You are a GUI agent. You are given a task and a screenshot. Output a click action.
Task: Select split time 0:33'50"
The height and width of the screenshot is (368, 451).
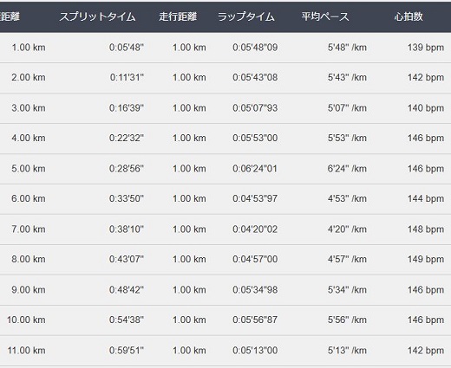pos(127,198)
